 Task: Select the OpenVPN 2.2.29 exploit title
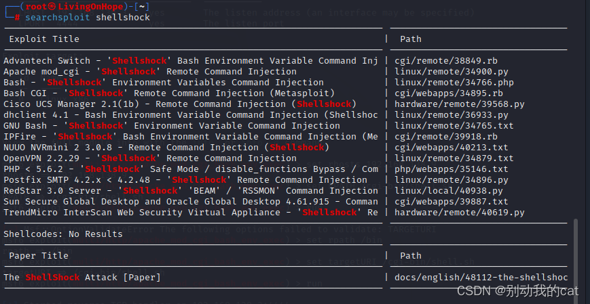(x=150, y=158)
